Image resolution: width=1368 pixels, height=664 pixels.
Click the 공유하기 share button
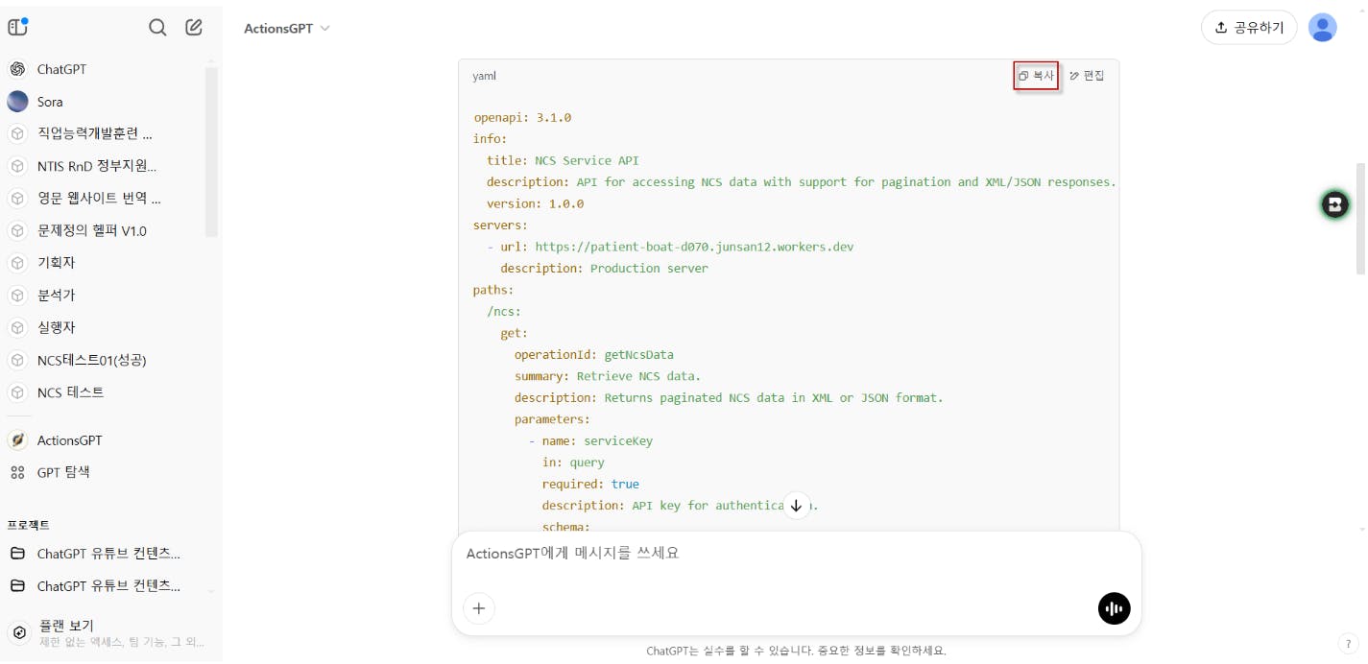(1248, 28)
